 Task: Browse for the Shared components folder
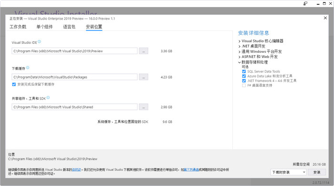(x=144, y=107)
